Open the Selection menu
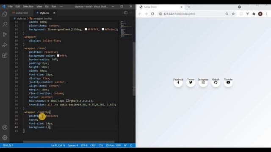271x152 pixels. pyautogui.click(x=28, y=6)
